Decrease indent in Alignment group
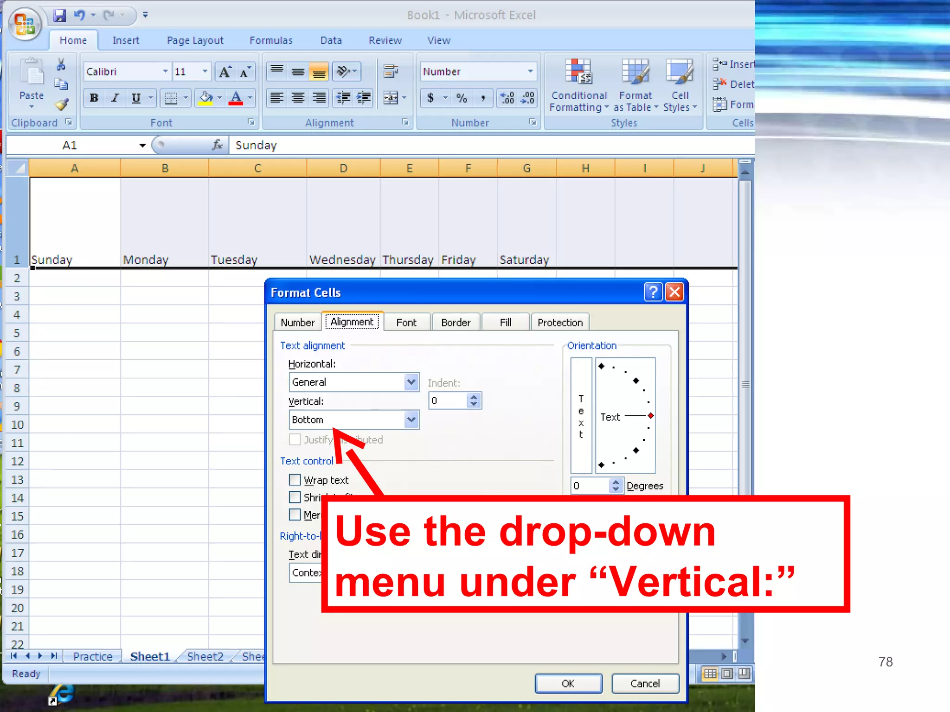This screenshot has height=712, width=950. pyautogui.click(x=344, y=98)
